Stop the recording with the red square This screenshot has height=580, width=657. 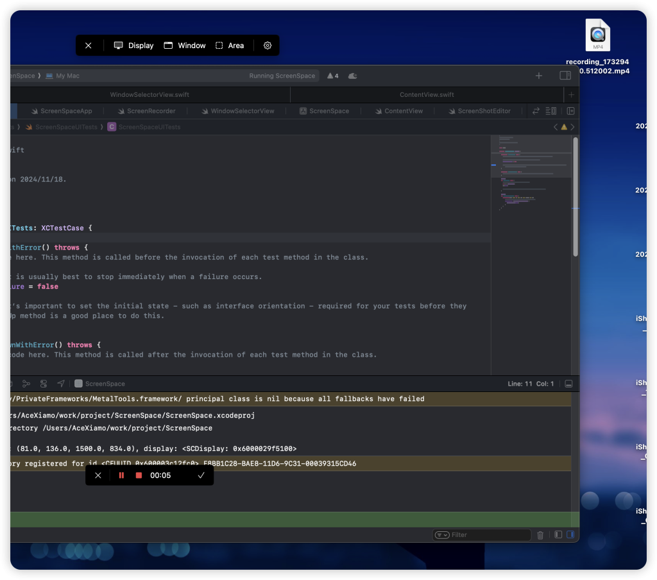pos(139,475)
